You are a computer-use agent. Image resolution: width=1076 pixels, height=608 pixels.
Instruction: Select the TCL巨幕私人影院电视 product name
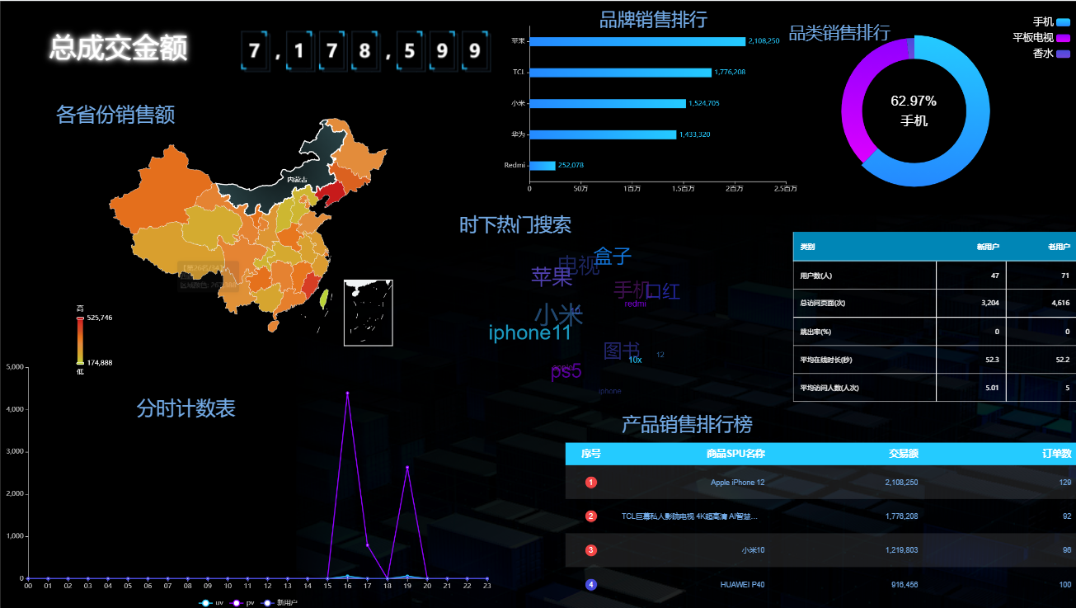(690, 516)
